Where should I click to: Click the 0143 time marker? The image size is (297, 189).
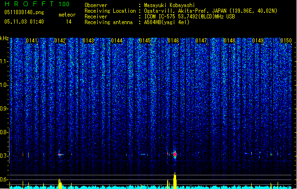tap(88, 41)
